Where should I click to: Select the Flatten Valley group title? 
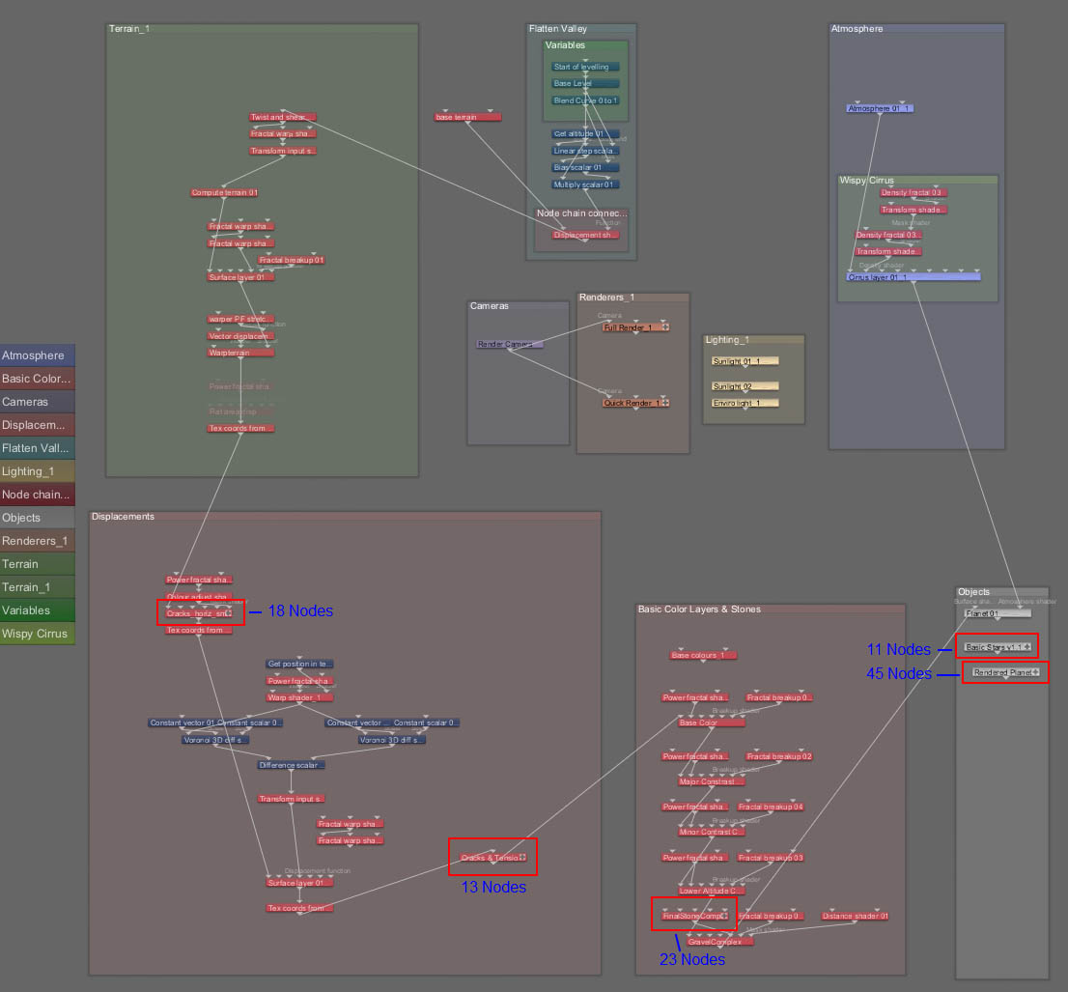[558, 29]
